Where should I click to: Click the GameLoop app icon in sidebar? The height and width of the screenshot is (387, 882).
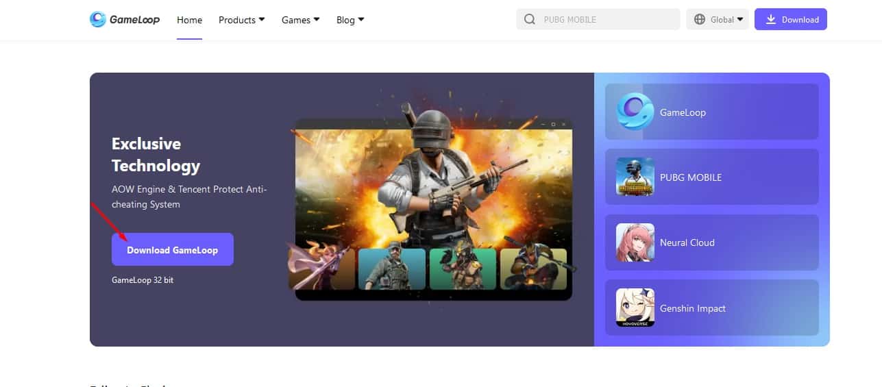click(x=635, y=112)
